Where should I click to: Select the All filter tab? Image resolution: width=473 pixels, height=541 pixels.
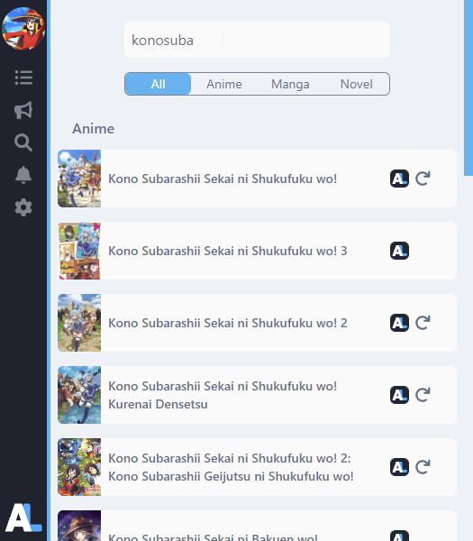pos(158,84)
